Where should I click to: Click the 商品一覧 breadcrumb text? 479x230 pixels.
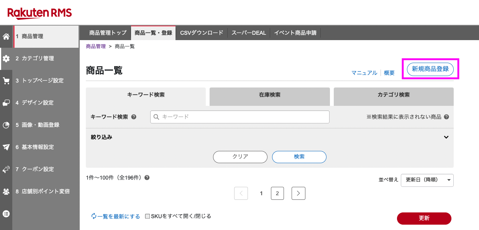click(x=125, y=46)
